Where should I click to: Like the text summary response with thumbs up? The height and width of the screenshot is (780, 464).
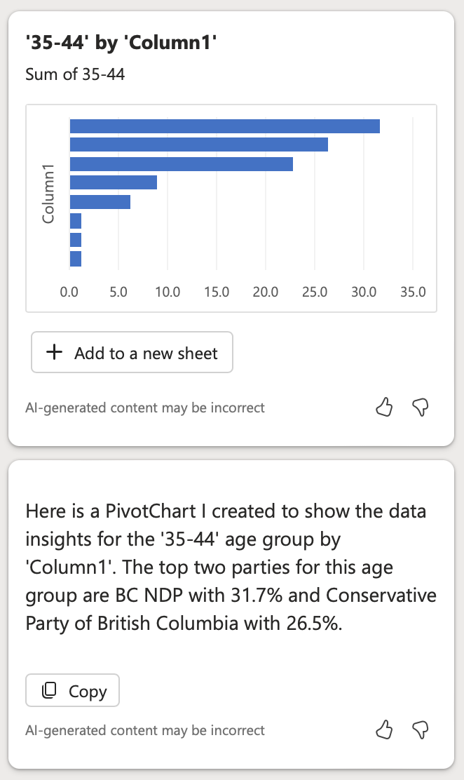coord(384,730)
